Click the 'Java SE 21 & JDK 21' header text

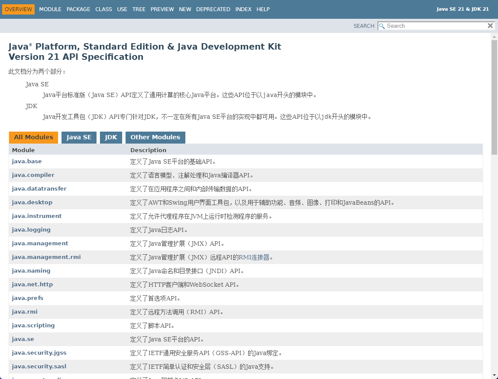click(463, 9)
